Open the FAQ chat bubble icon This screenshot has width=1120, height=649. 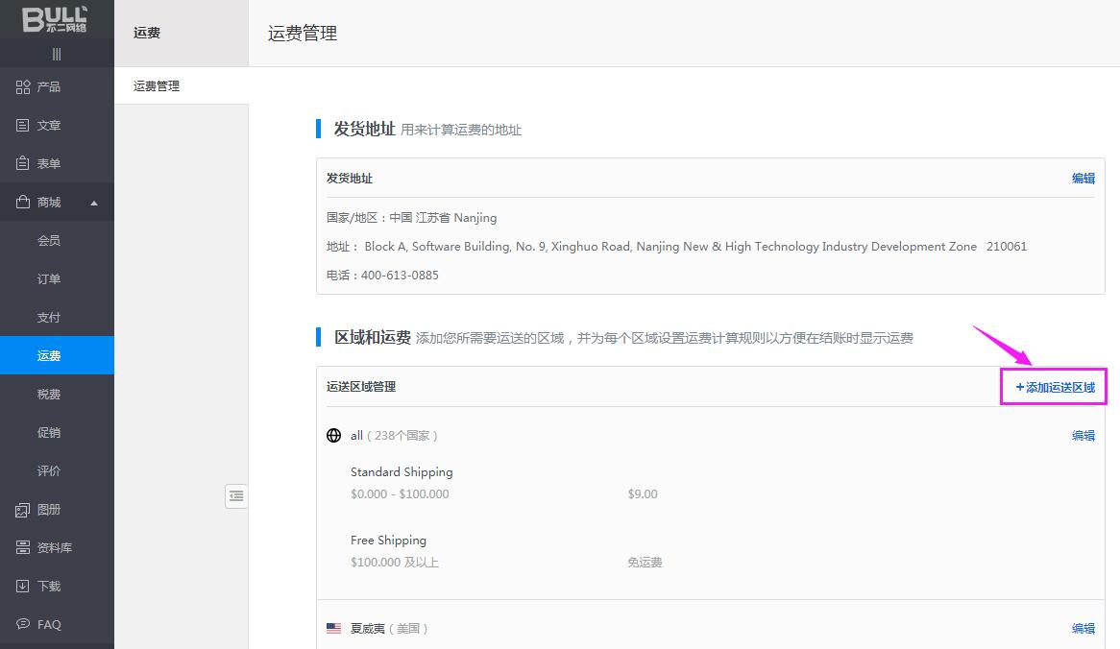[23, 625]
